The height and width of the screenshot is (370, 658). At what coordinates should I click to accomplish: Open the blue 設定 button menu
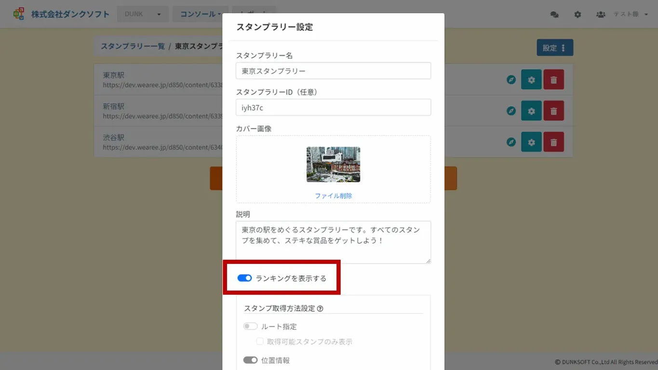coord(554,48)
